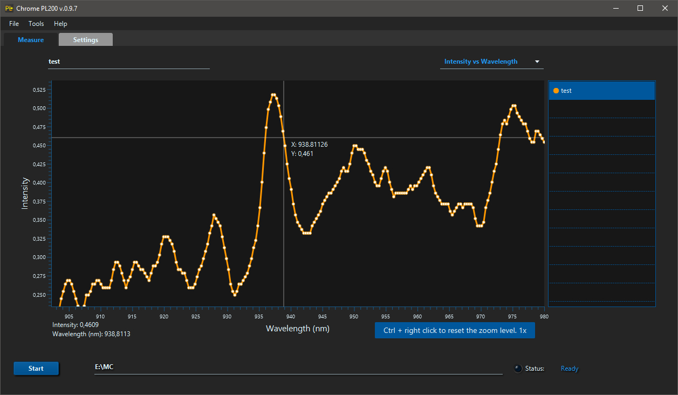
Task: Click the 960 tick label on X axis
Action: click(x=417, y=316)
